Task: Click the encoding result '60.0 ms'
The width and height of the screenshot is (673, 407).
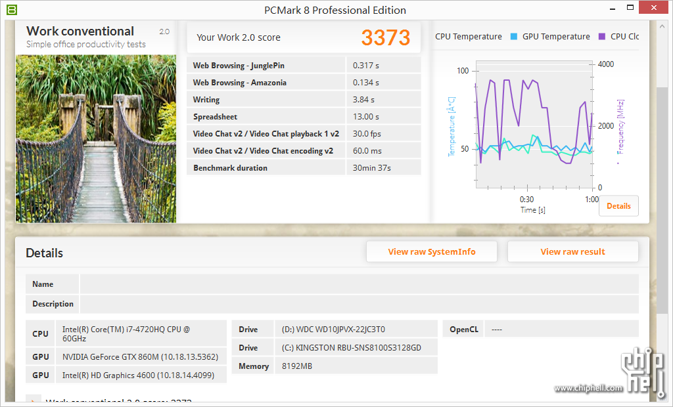Action: [x=367, y=151]
